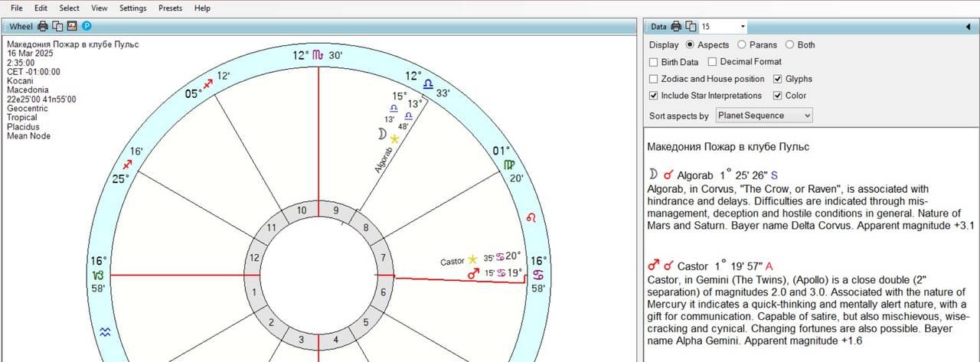The height and width of the screenshot is (362, 980).
Task: Click the Capricorn glyph at the Ascendant
Action: [x=100, y=275]
